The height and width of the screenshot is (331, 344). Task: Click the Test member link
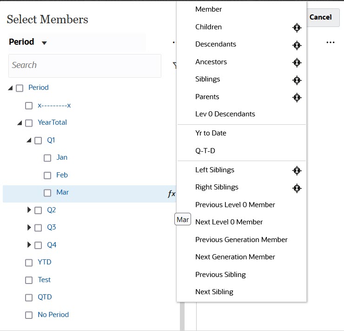coord(44,280)
